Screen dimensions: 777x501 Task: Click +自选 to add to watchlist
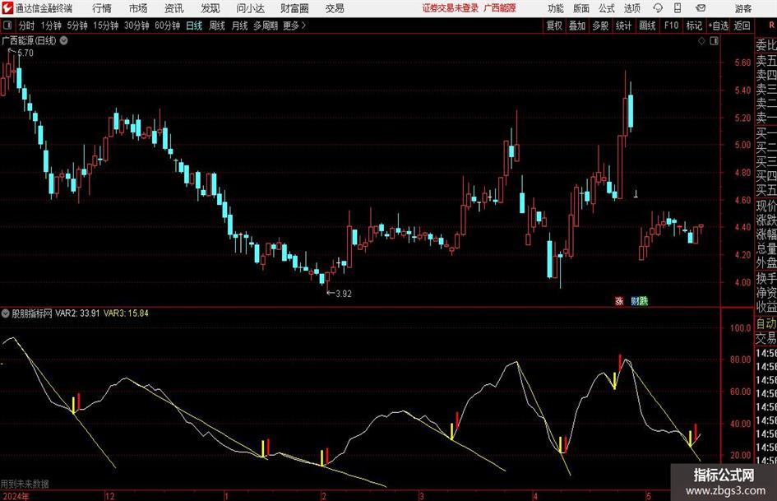(x=719, y=26)
